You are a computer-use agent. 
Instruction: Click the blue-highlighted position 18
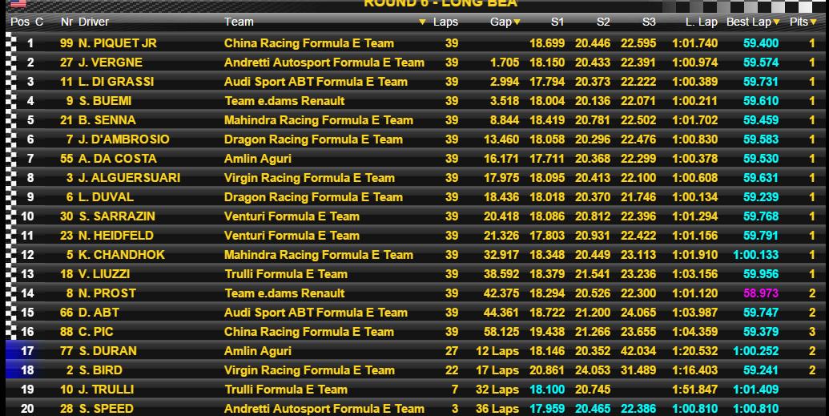pos(27,370)
